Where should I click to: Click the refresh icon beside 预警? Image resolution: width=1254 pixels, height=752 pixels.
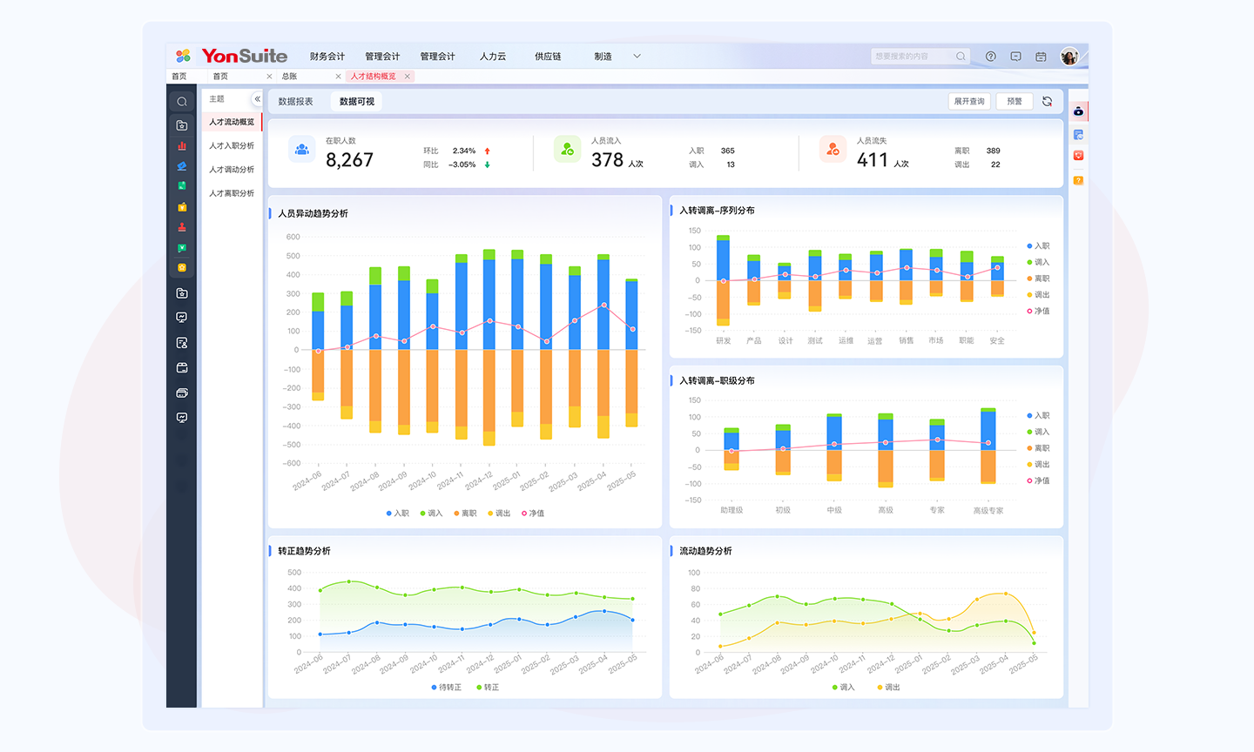coord(1047,102)
